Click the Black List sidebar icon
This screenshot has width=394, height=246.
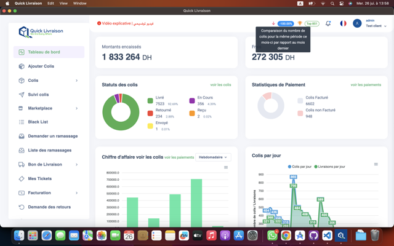22,122
